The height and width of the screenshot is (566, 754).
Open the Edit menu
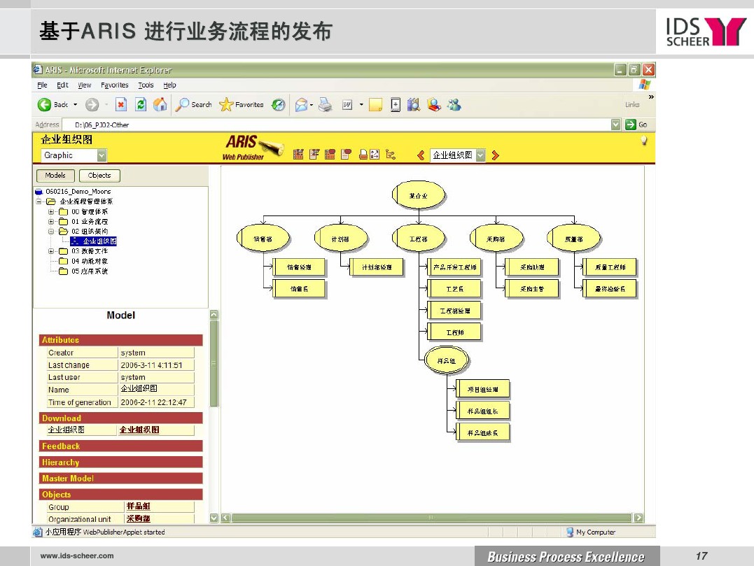pyautogui.click(x=62, y=85)
